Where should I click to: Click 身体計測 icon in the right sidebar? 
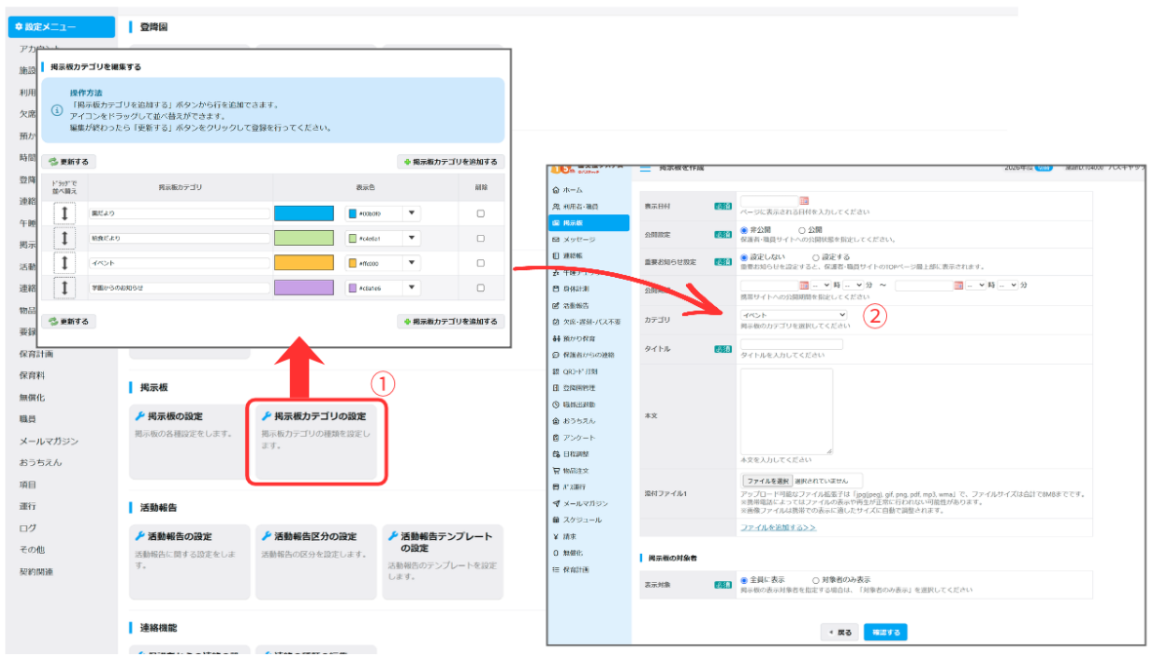(556, 290)
